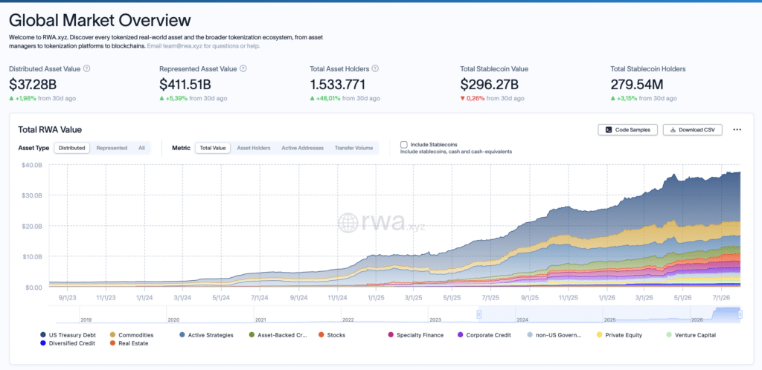The width and height of the screenshot is (762, 370).
Task: Toggle Specialty Finance legend series
Action: 415,335
